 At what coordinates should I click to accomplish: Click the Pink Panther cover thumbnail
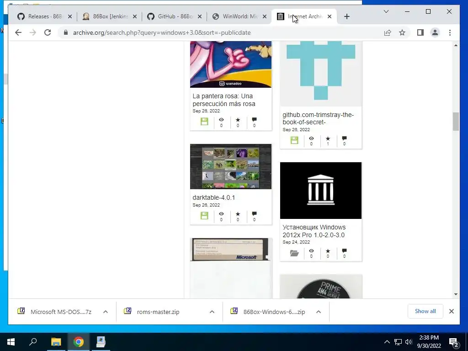pyautogui.click(x=231, y=64)
